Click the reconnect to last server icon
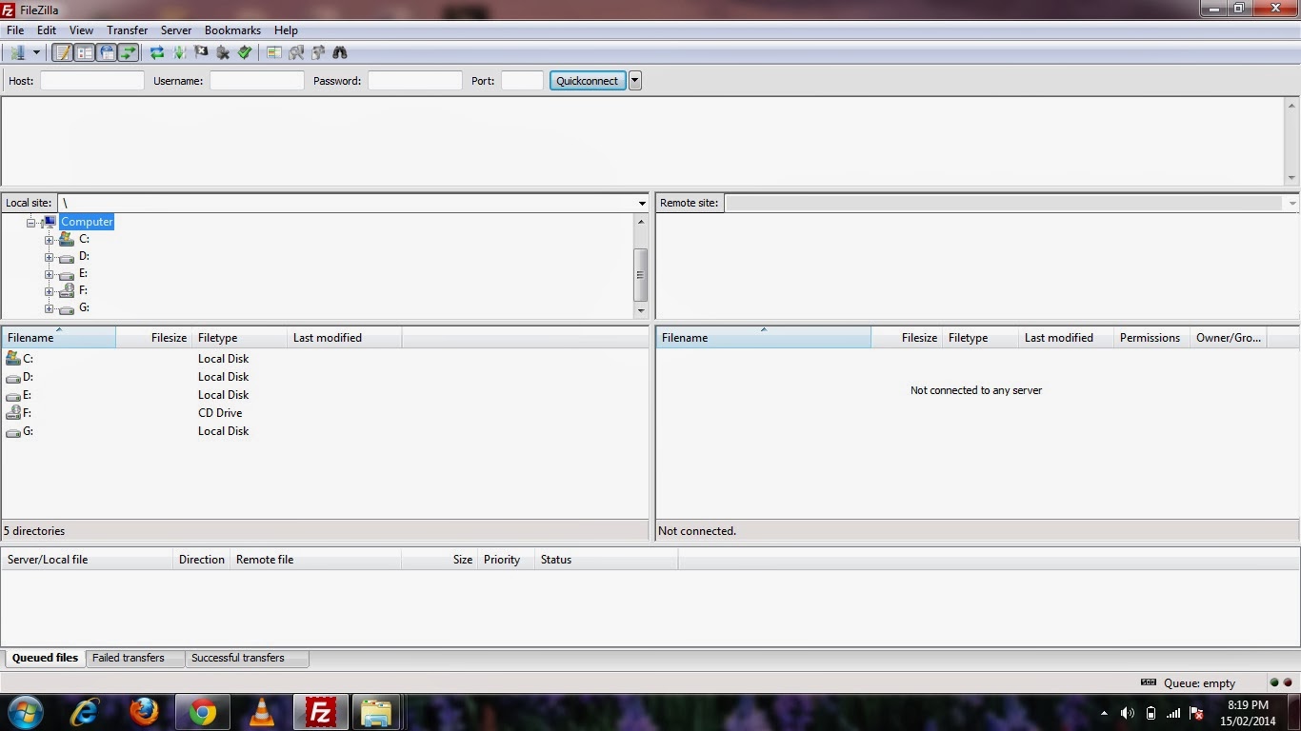The width and height of the screenshot is (1301, 731). coord(245,53)
